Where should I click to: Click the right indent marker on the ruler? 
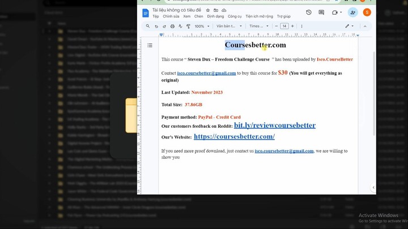tap(358, 35)
